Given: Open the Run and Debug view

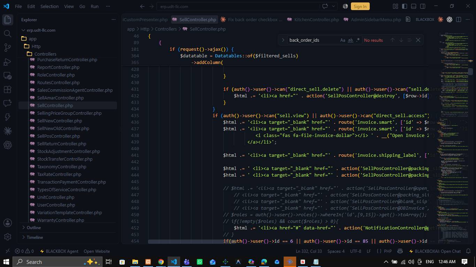Looking at the screenshot, I should click(7, 62).
